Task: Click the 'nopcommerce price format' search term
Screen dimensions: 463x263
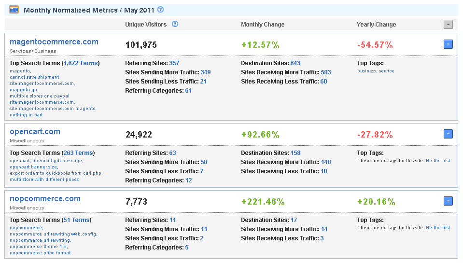Action: [40, 253]
